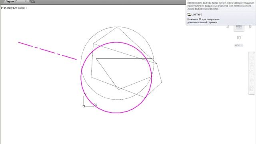The image size is (256, 144).
Task: Click the UCS origin icon square
Action: [84, 106]
